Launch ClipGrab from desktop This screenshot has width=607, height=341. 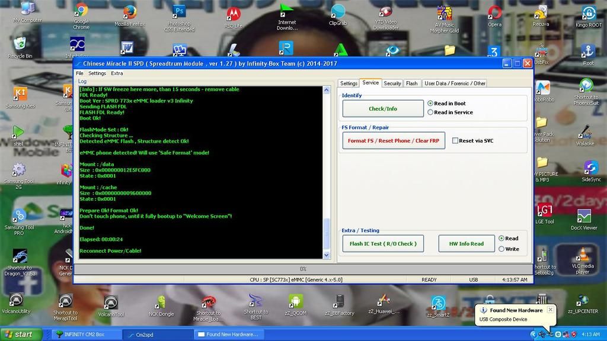(x=337, y=15)
